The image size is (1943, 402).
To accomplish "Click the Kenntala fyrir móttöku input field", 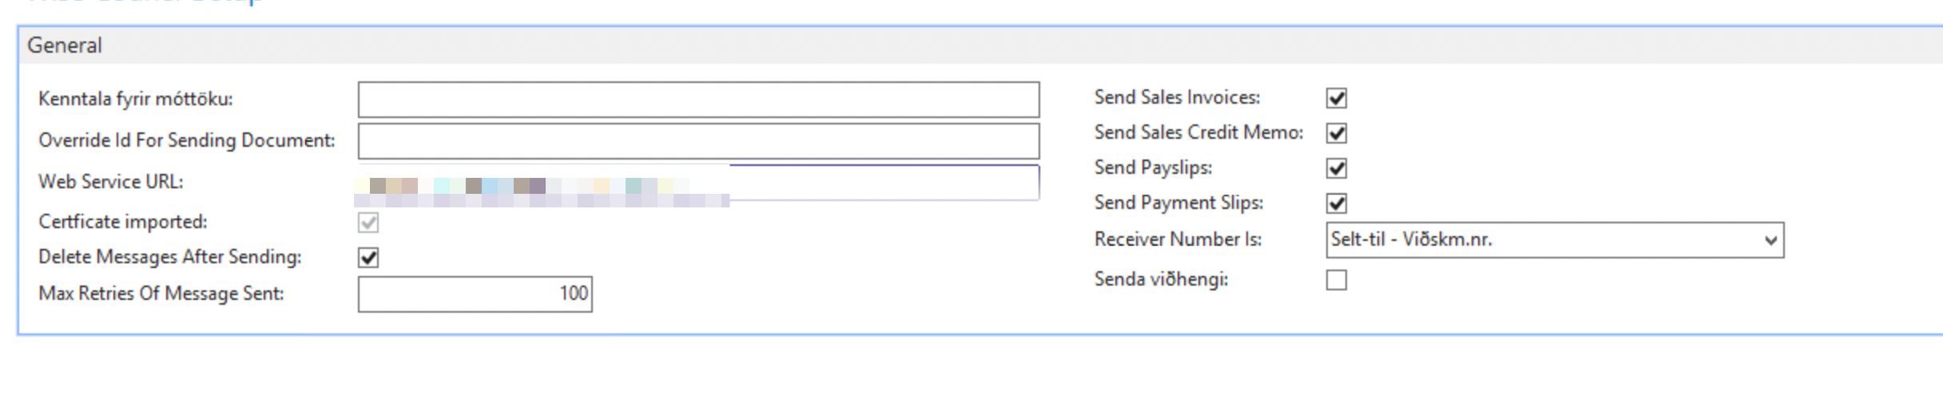I will click(x=697, y=100).
